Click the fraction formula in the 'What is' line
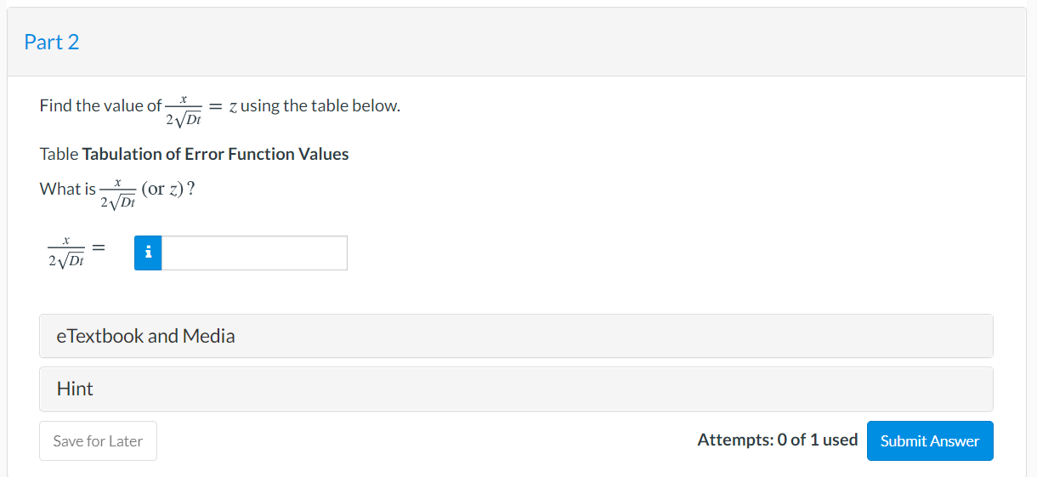The image size is (1037, 477). [x=117, y=194]
